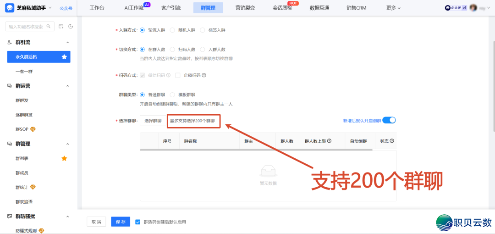Collapse the 群引流 section chevron
The image size is (495, 234).
point(67,42)
